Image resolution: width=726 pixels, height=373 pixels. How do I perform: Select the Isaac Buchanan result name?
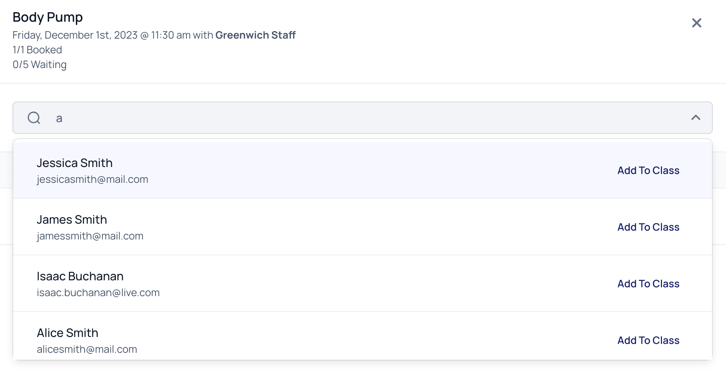click(80, 276)
